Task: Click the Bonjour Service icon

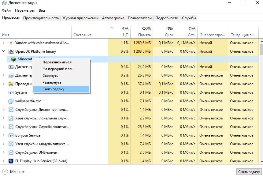Action: 11,135
